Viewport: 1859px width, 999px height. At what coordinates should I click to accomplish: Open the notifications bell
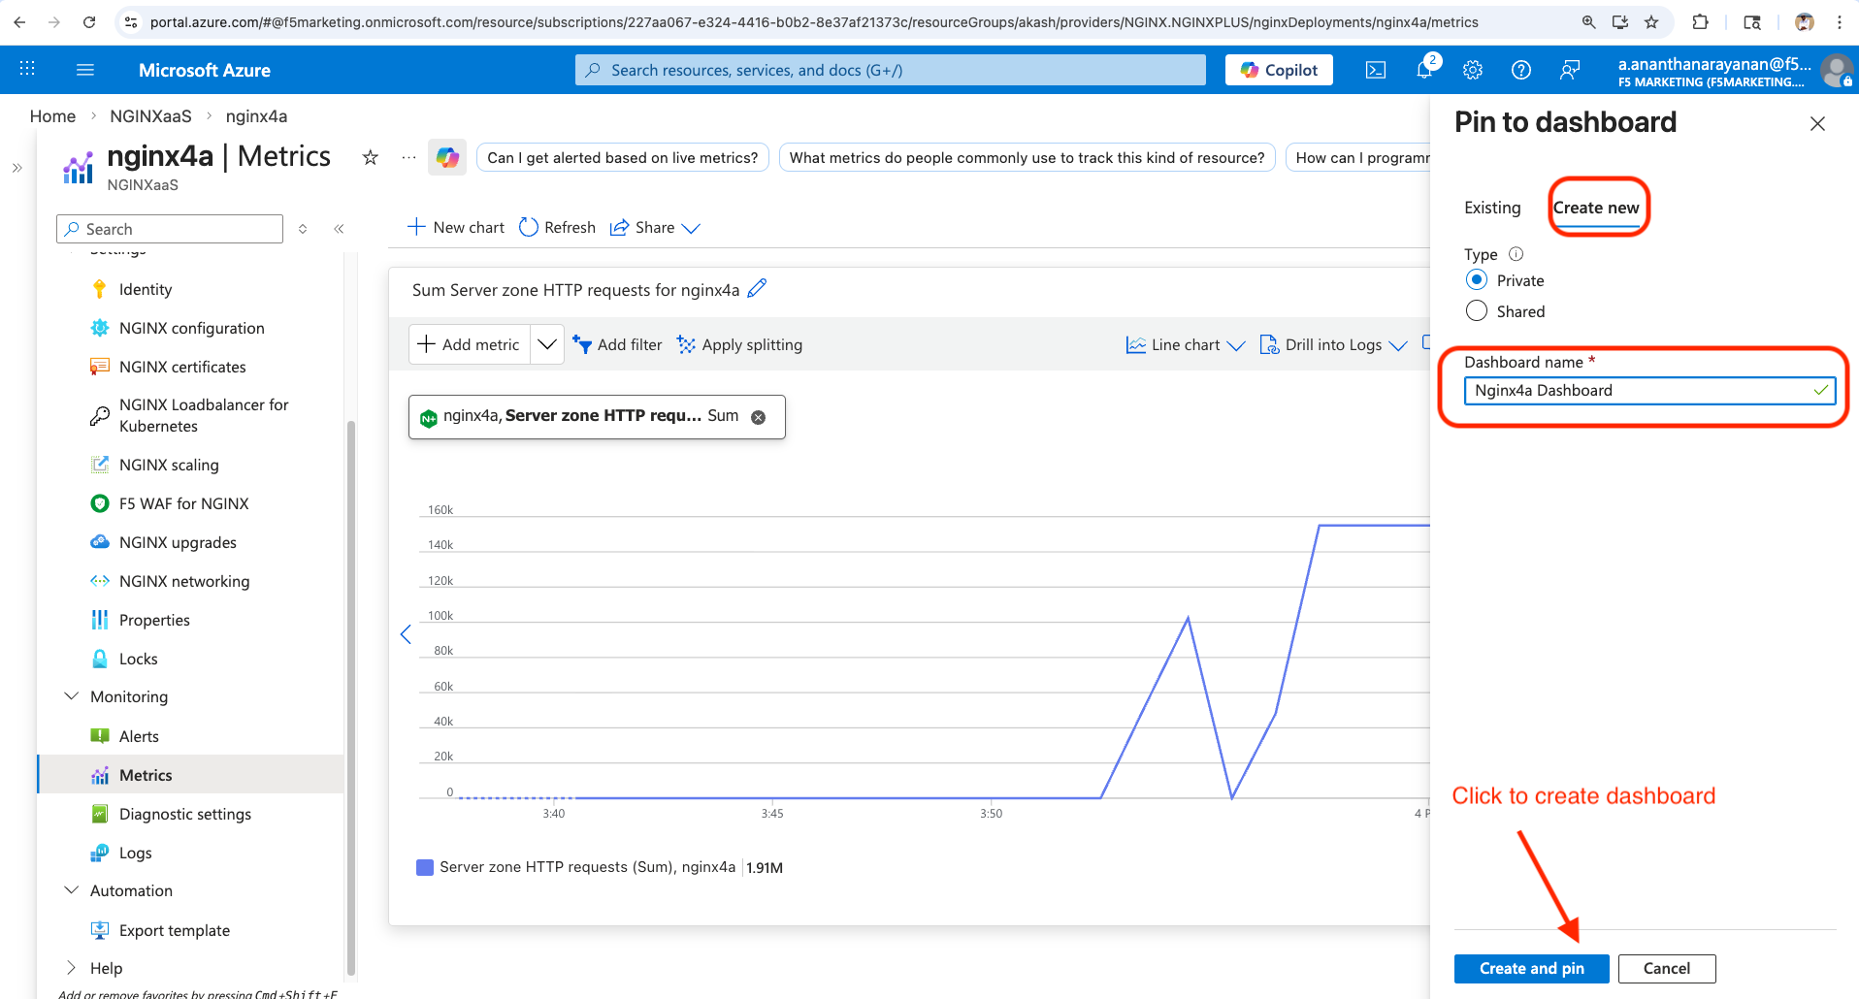click(x=1424, y=70)
